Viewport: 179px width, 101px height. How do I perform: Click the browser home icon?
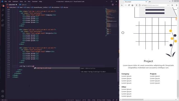tap(132, 5)
